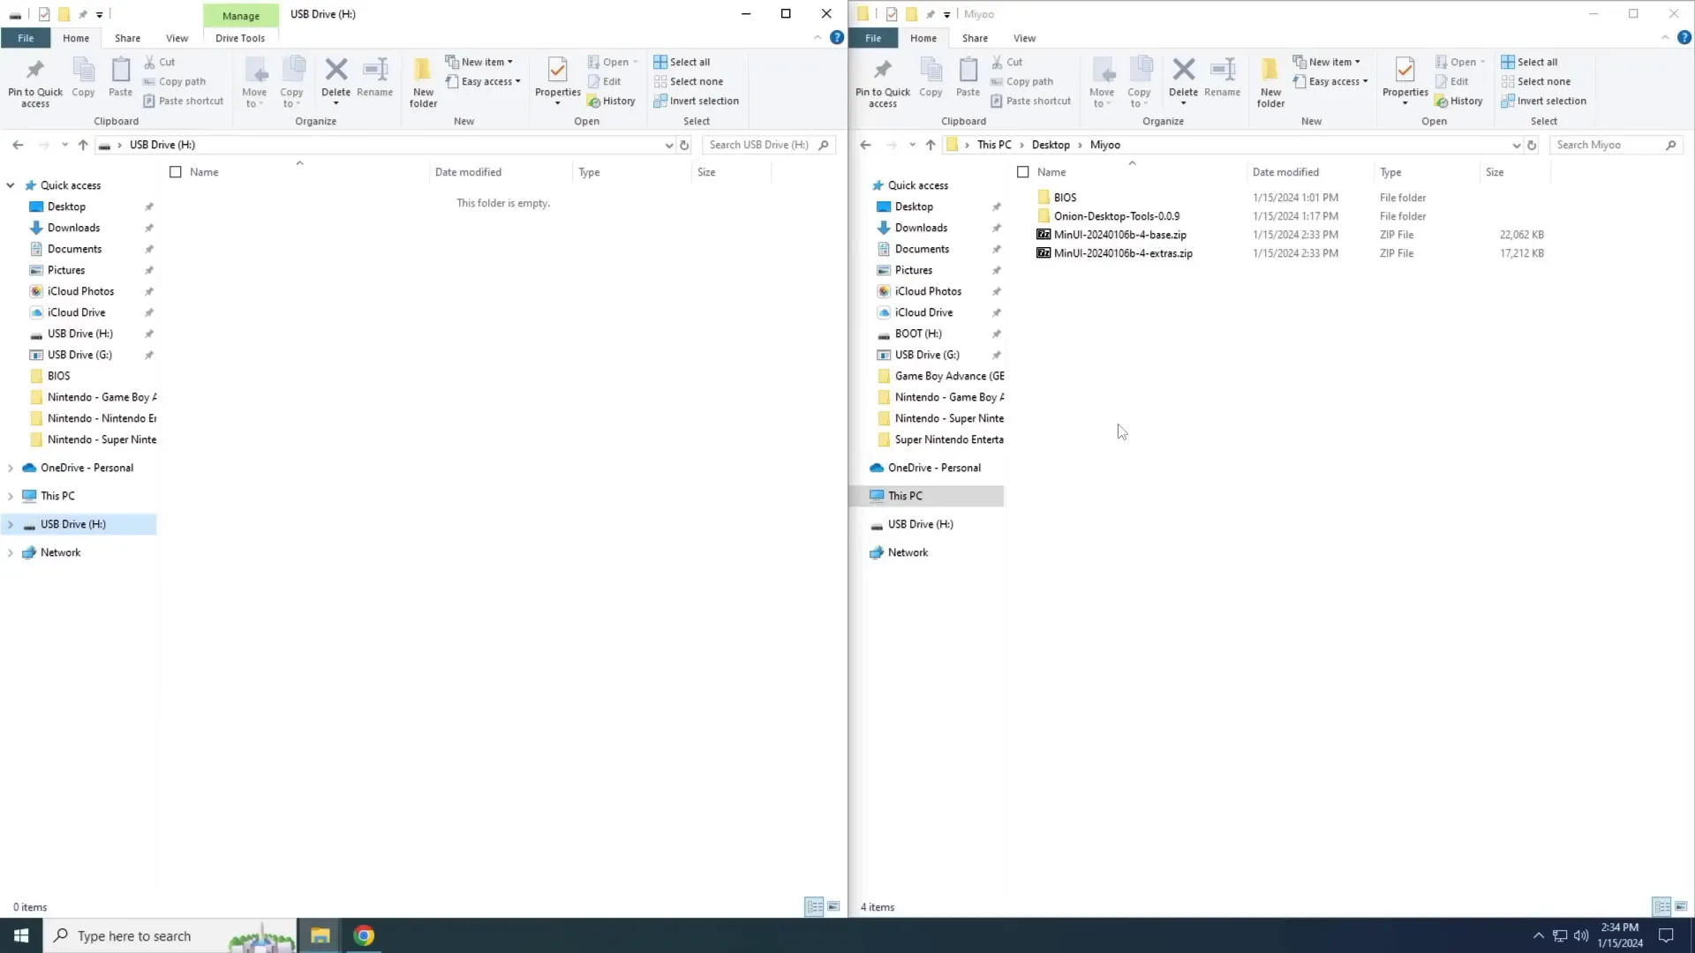Viewport: 1695px width, 953px height.
Task: Toggle Select all checkbox in right window
Action: tap(1023, 172)
